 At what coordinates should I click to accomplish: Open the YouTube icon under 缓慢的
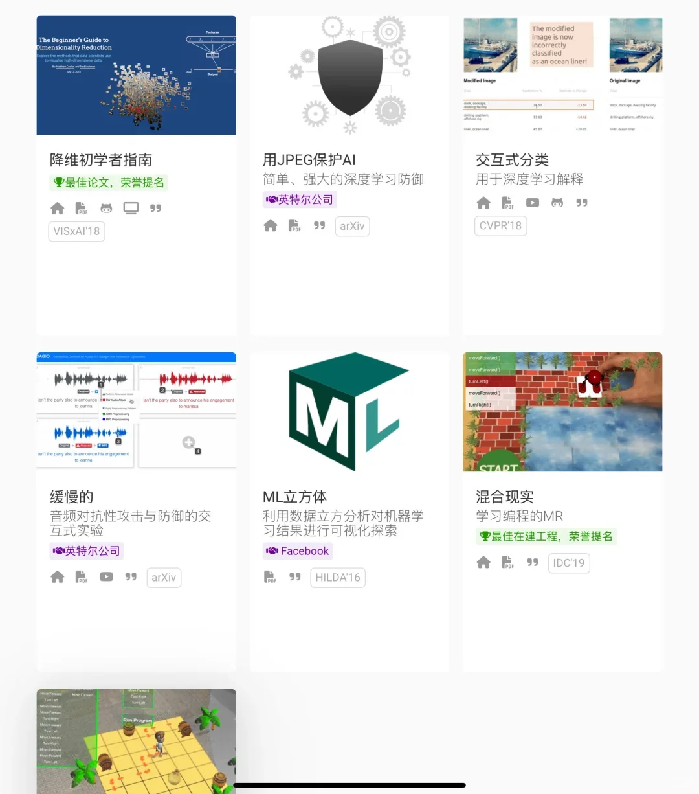pos(105,576)
